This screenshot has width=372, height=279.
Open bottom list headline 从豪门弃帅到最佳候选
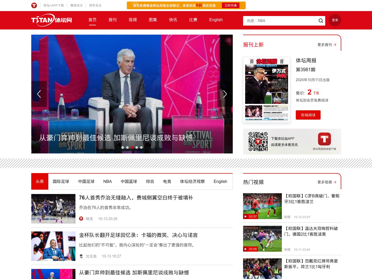134,273
